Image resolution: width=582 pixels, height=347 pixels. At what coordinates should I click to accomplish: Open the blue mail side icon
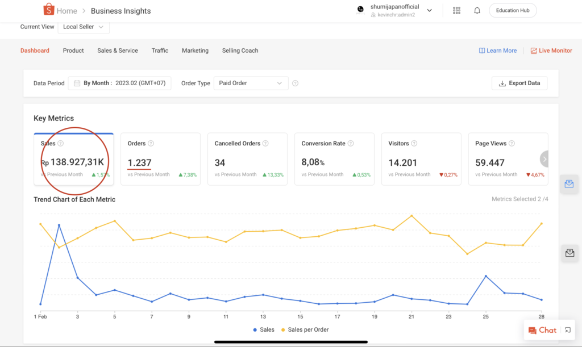[x=569, y=184]
